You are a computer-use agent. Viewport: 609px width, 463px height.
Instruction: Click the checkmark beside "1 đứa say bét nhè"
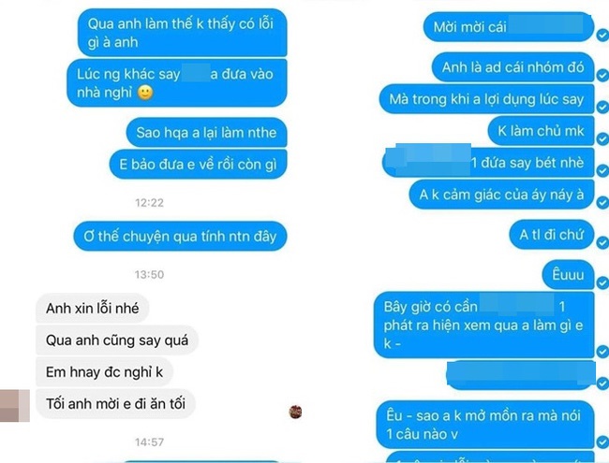[x=602, y=170]
